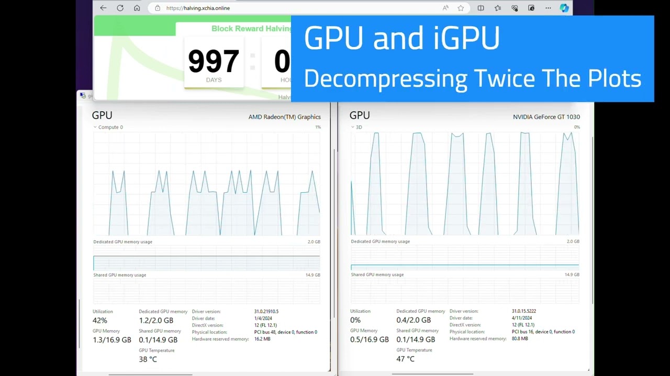Click the vertical scrollbar of the NVIDIA panel
670x376 pixels.
click(x=593, y=219)
